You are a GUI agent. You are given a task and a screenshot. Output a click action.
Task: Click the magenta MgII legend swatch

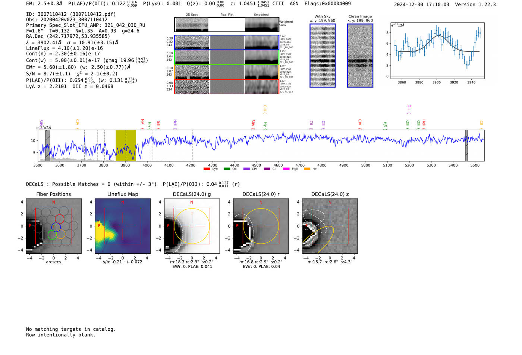click(286, 169)
